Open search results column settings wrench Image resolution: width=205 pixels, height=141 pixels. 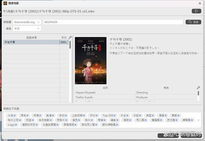pos(70,38)
